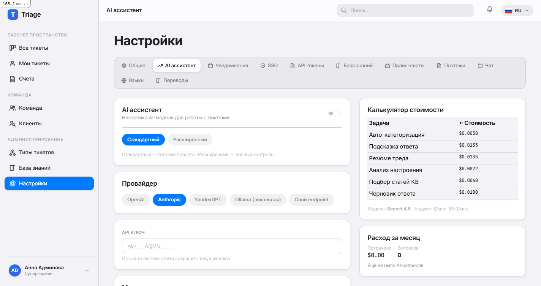Expand the Анна Админова user menu chevron
Screen dimensions: 541x286
click(x=87, y=270)
